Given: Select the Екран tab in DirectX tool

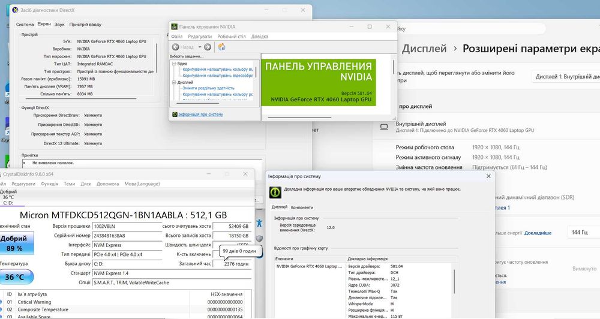Looking at the screenshot, I should (x=44, y=24).
